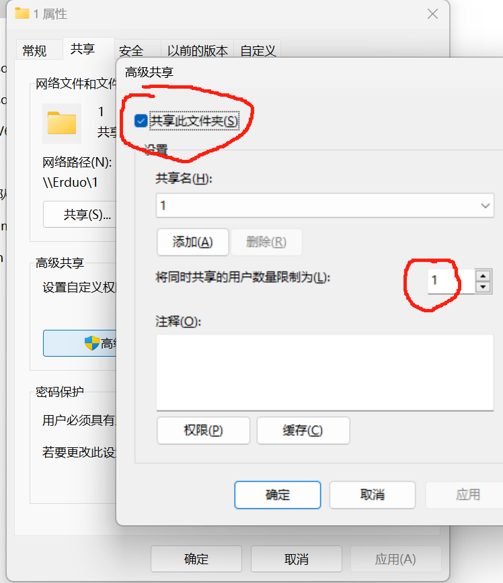Click the 添加(A) button
The height and width of the screenshot is (583, 503).
tap(192, 242)
